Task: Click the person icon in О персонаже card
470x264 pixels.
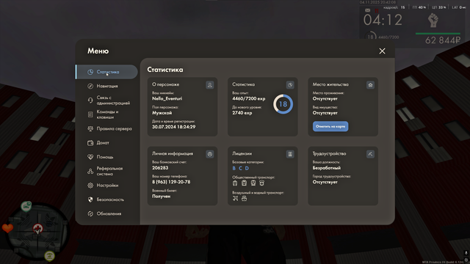Action: 210,85
